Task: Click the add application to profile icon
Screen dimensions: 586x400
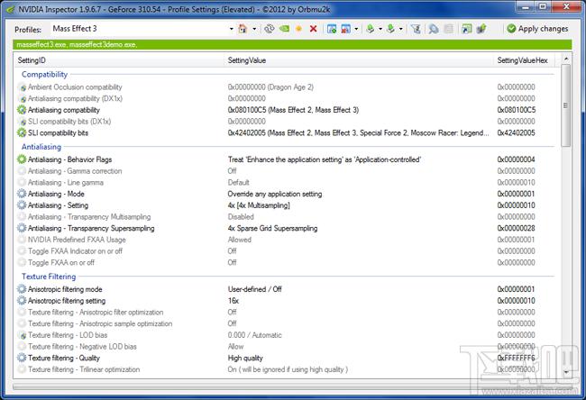Action: click(332, 29)
